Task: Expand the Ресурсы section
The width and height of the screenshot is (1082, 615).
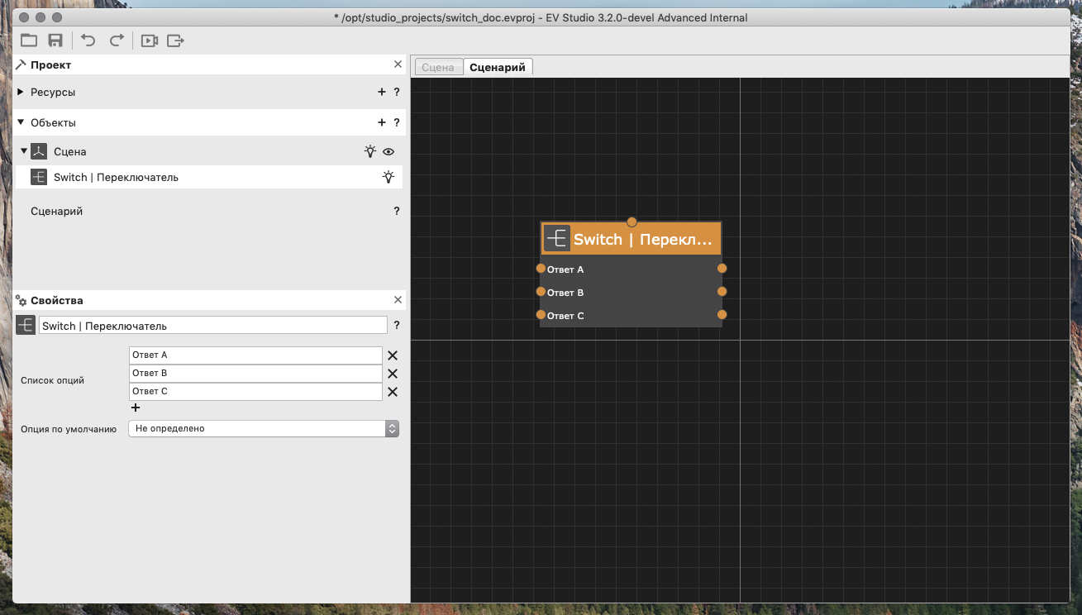Action: 21,93
